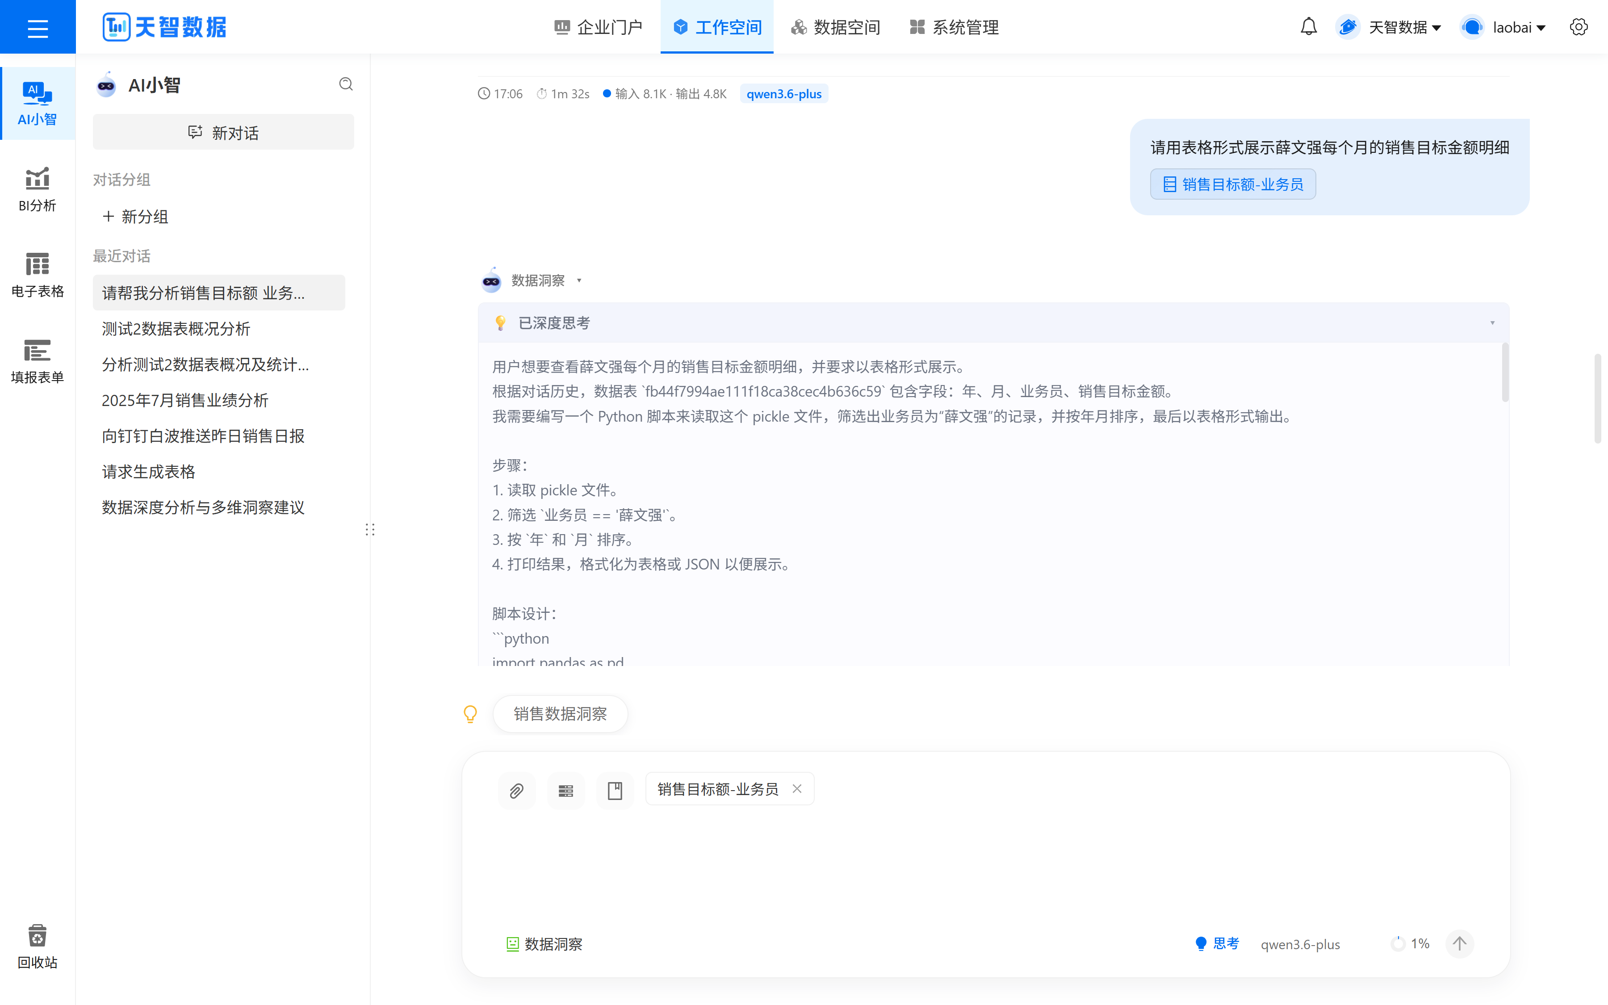Open conversation 数据深度分析与多维洞察建议
The height and width of the screenshot is (1005, 1608).
coord(218,508)
